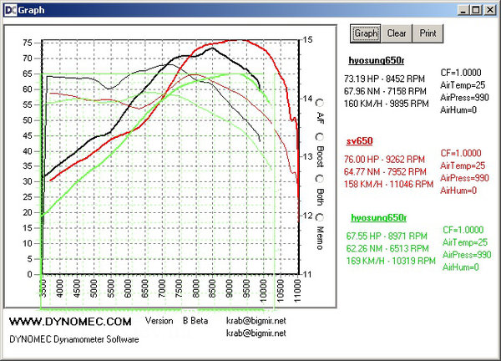Click the 62.26 NM - 6513 RPM value
The height and width of the screenshot is (361, 501).
coord(387,249)
